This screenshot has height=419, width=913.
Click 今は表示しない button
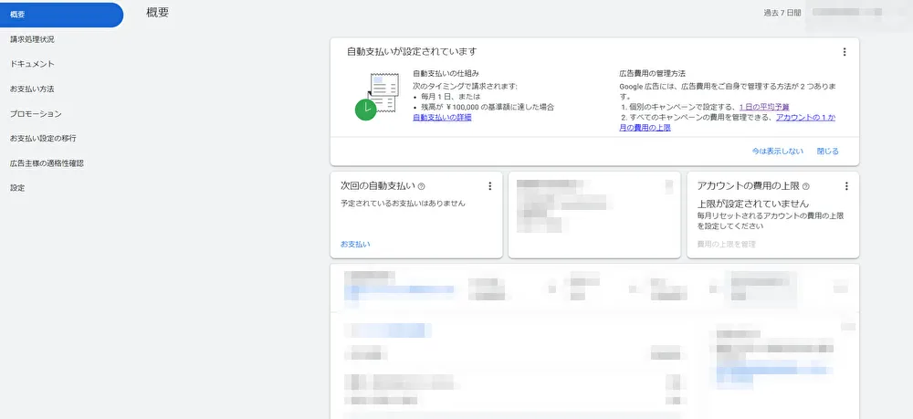point(777,152)
